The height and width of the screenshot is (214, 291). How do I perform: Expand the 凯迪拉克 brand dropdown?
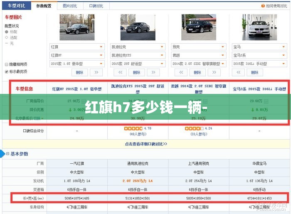(138, 47)
